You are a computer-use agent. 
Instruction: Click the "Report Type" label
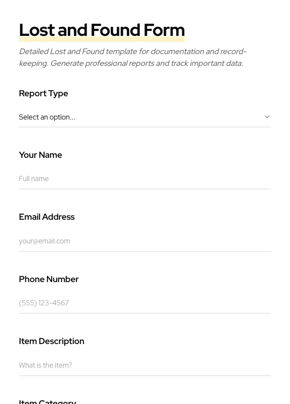pyautogui.click(x=43, y=94)
